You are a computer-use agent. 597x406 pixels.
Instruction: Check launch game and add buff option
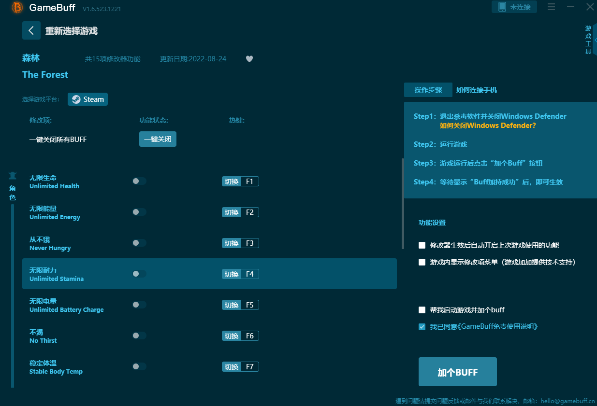(422, 310)
